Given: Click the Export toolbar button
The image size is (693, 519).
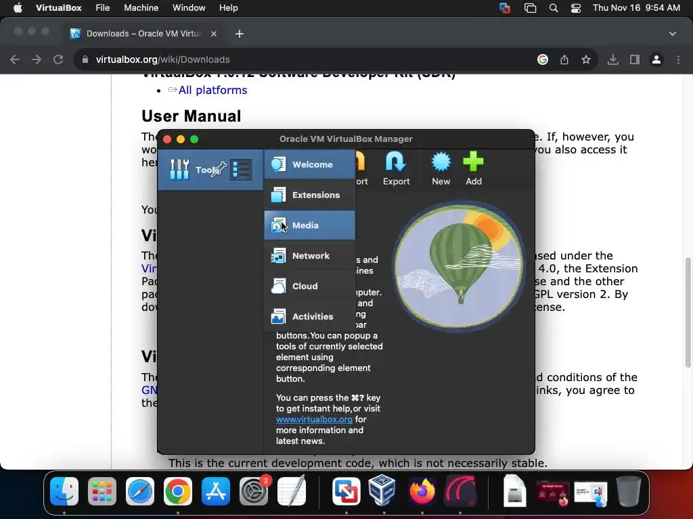Looking at the screenshot, I should (396, 169).
